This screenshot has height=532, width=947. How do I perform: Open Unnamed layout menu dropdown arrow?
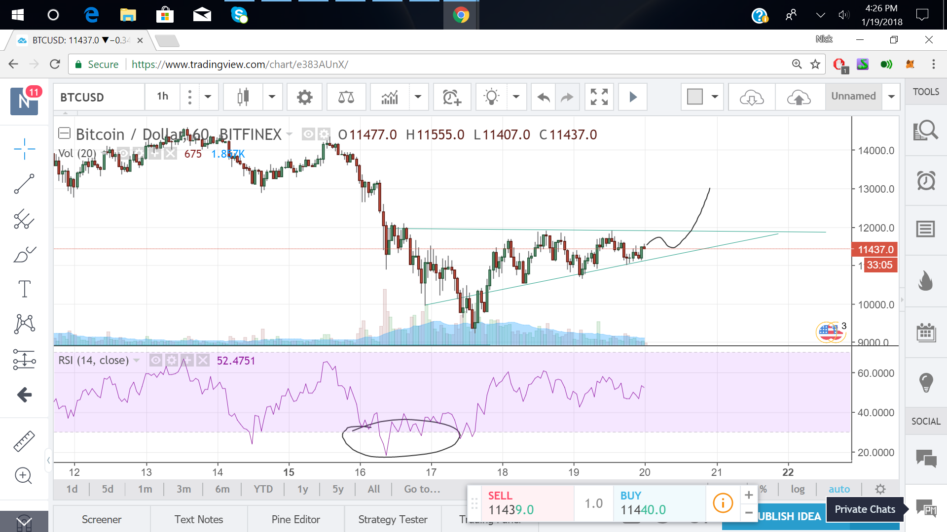[891, 97]
